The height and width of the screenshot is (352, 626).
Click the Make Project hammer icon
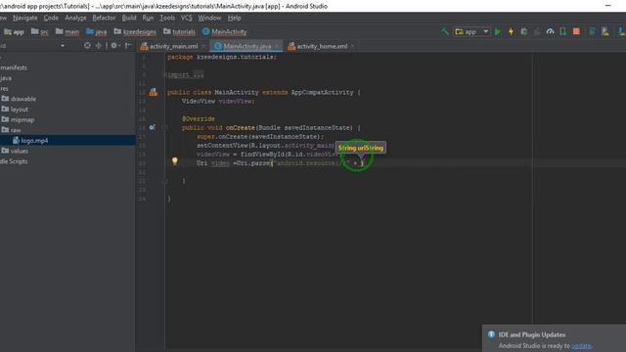click(444, 31)
